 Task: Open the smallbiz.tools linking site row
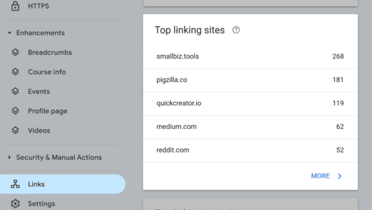pyautogui.click(x=250, y=56)
